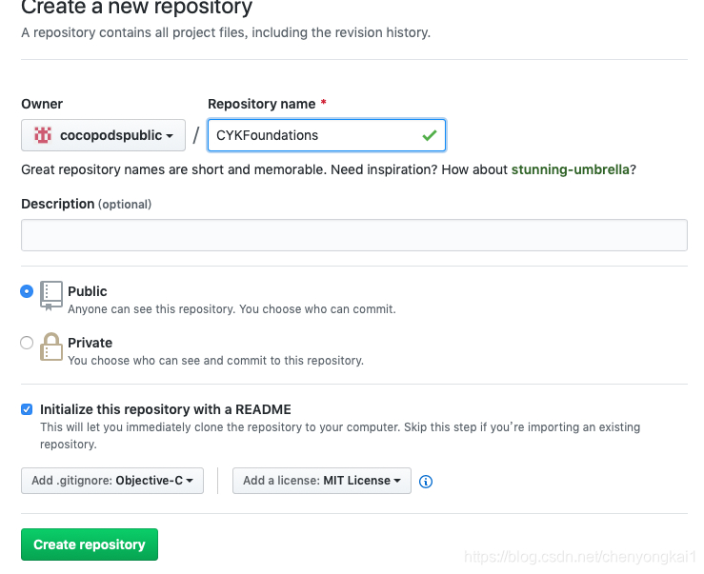The width and height of the screenshot is (704, 574).
Task: Use the stunning-umbrella name suggestion
Action: tap(571, 169)
